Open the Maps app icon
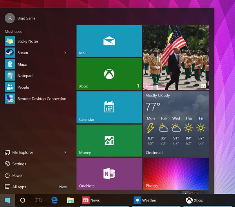This screenshot has width=235, height=207. click(x=10, y=64)
